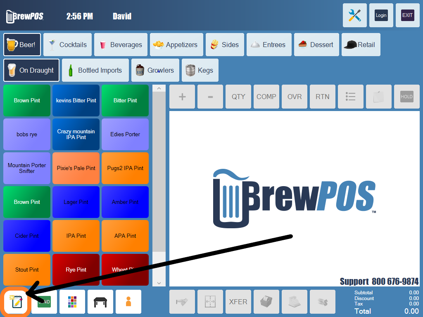
Task: Select the Sides category
Action: pyautogui.click(x=225, y=45)
